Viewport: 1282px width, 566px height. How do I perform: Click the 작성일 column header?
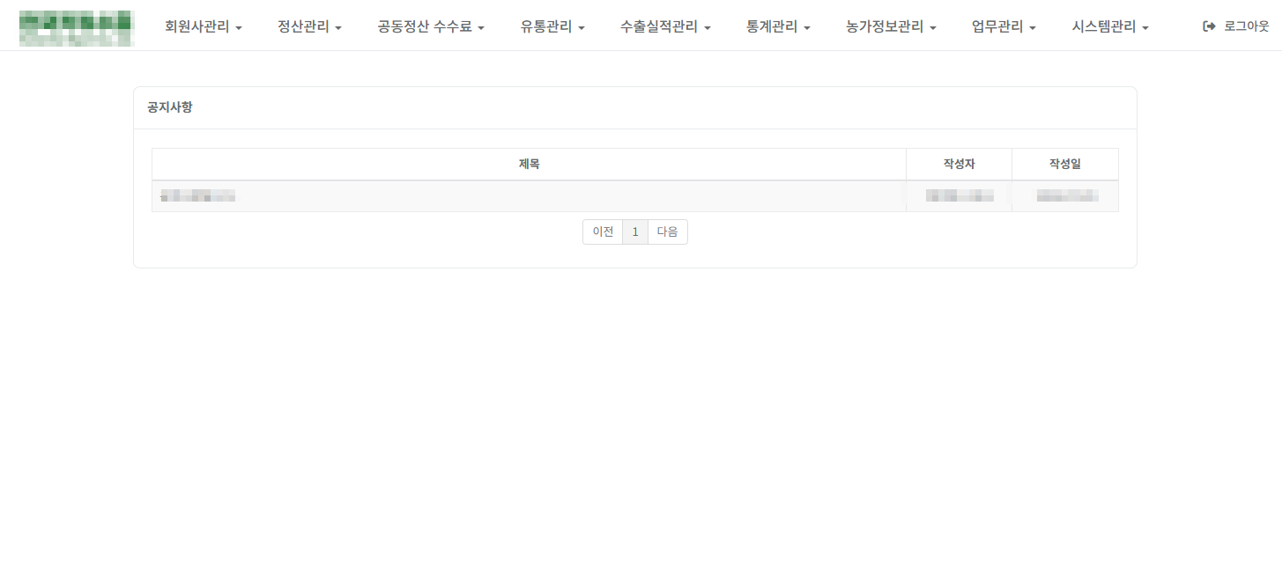tap(1064, 165)
